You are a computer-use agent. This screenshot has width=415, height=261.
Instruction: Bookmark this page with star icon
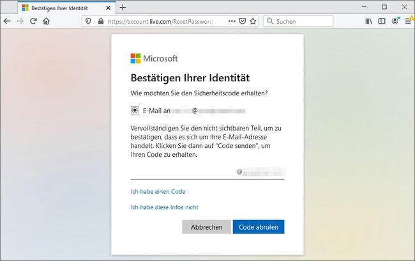pos(253,21)
